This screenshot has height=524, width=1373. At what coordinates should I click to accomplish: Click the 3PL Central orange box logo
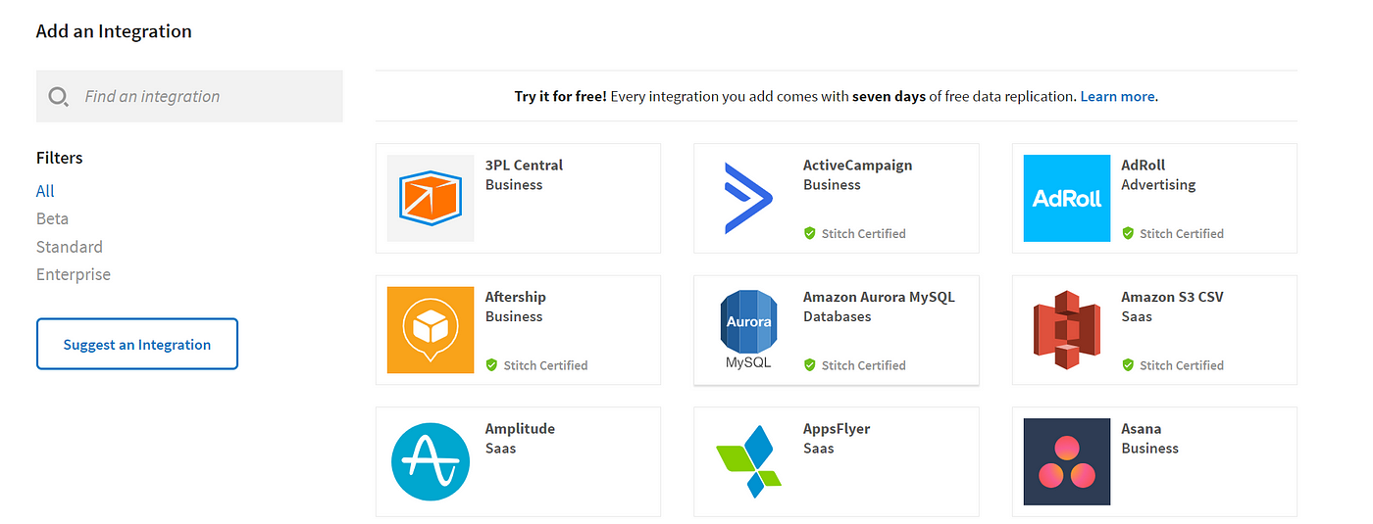click(x=431, y=198)
